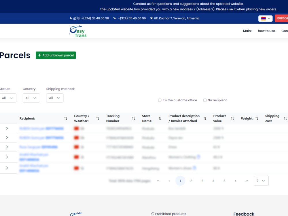
Task: Check the "No recipient" checkbox
Action: pos(205,100)
